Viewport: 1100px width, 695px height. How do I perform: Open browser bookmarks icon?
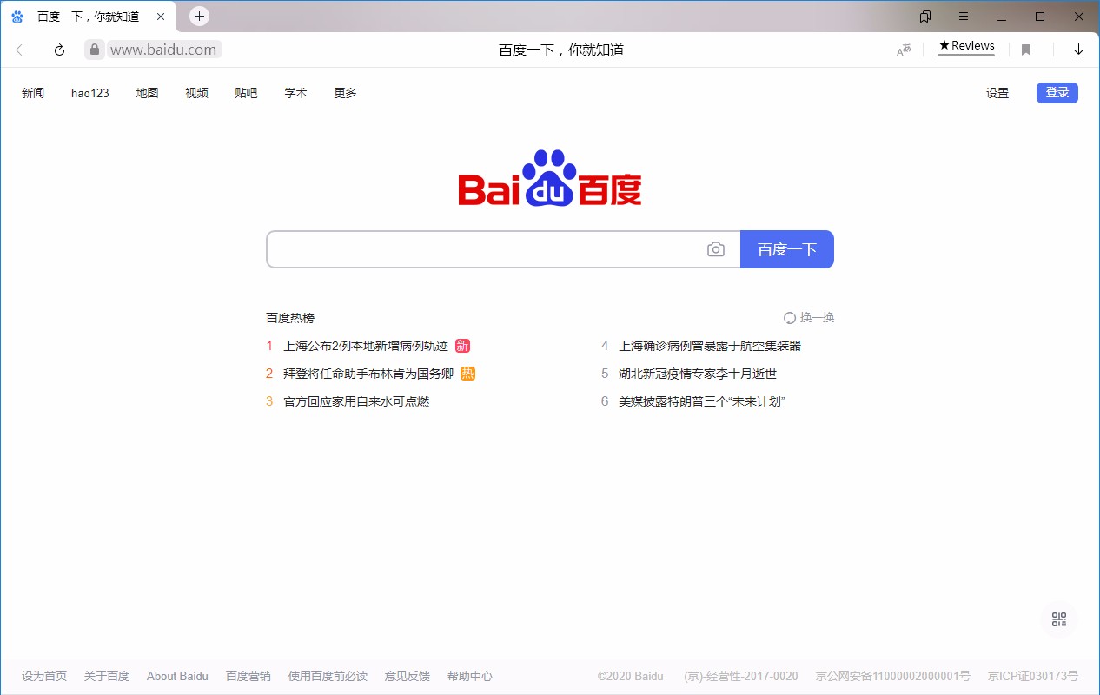(x=1026, y=50)
